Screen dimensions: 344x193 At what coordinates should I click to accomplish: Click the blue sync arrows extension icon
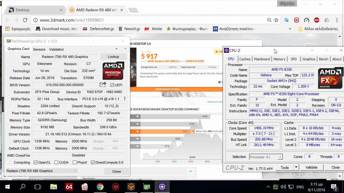(286, 20)
